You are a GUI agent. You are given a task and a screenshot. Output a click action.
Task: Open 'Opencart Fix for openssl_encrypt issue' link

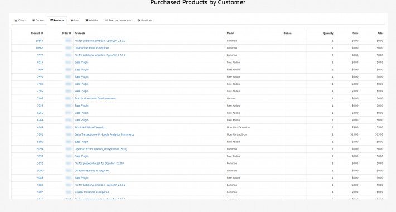(x=101, y=149)
